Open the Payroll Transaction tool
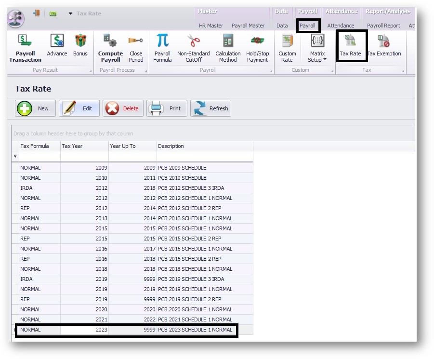Viewport: 434px width, 359px height. tap(25, 48)
